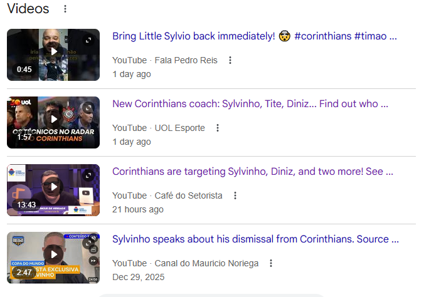Open the "New Corinthians coach" video title

250,104
